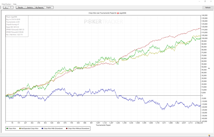Click the 'Chips Won With Showdown' legend label
The image size is (214, 137).
click(x=53, y=128)
